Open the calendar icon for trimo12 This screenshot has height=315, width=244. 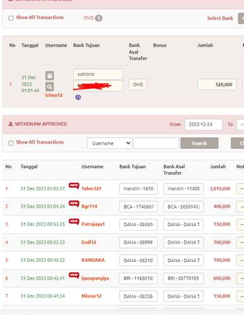[50, 76]
